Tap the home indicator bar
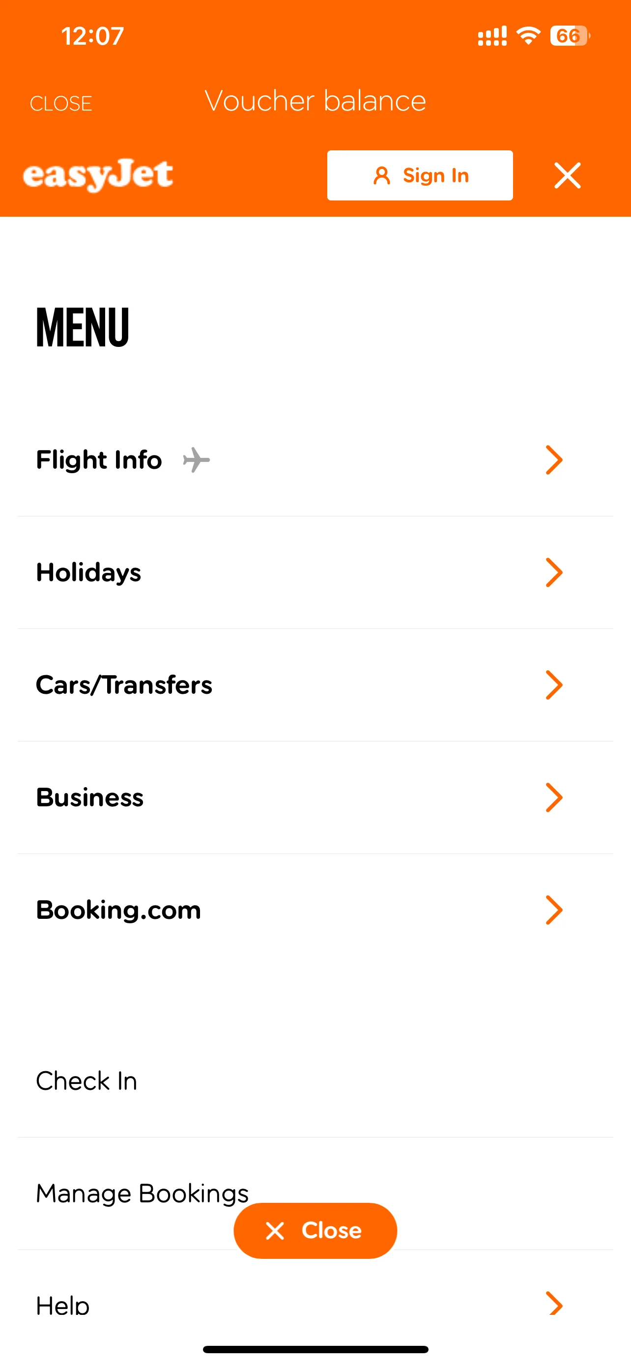Viewport: 631px width, 1365px height. click(x=315, y=1349)
